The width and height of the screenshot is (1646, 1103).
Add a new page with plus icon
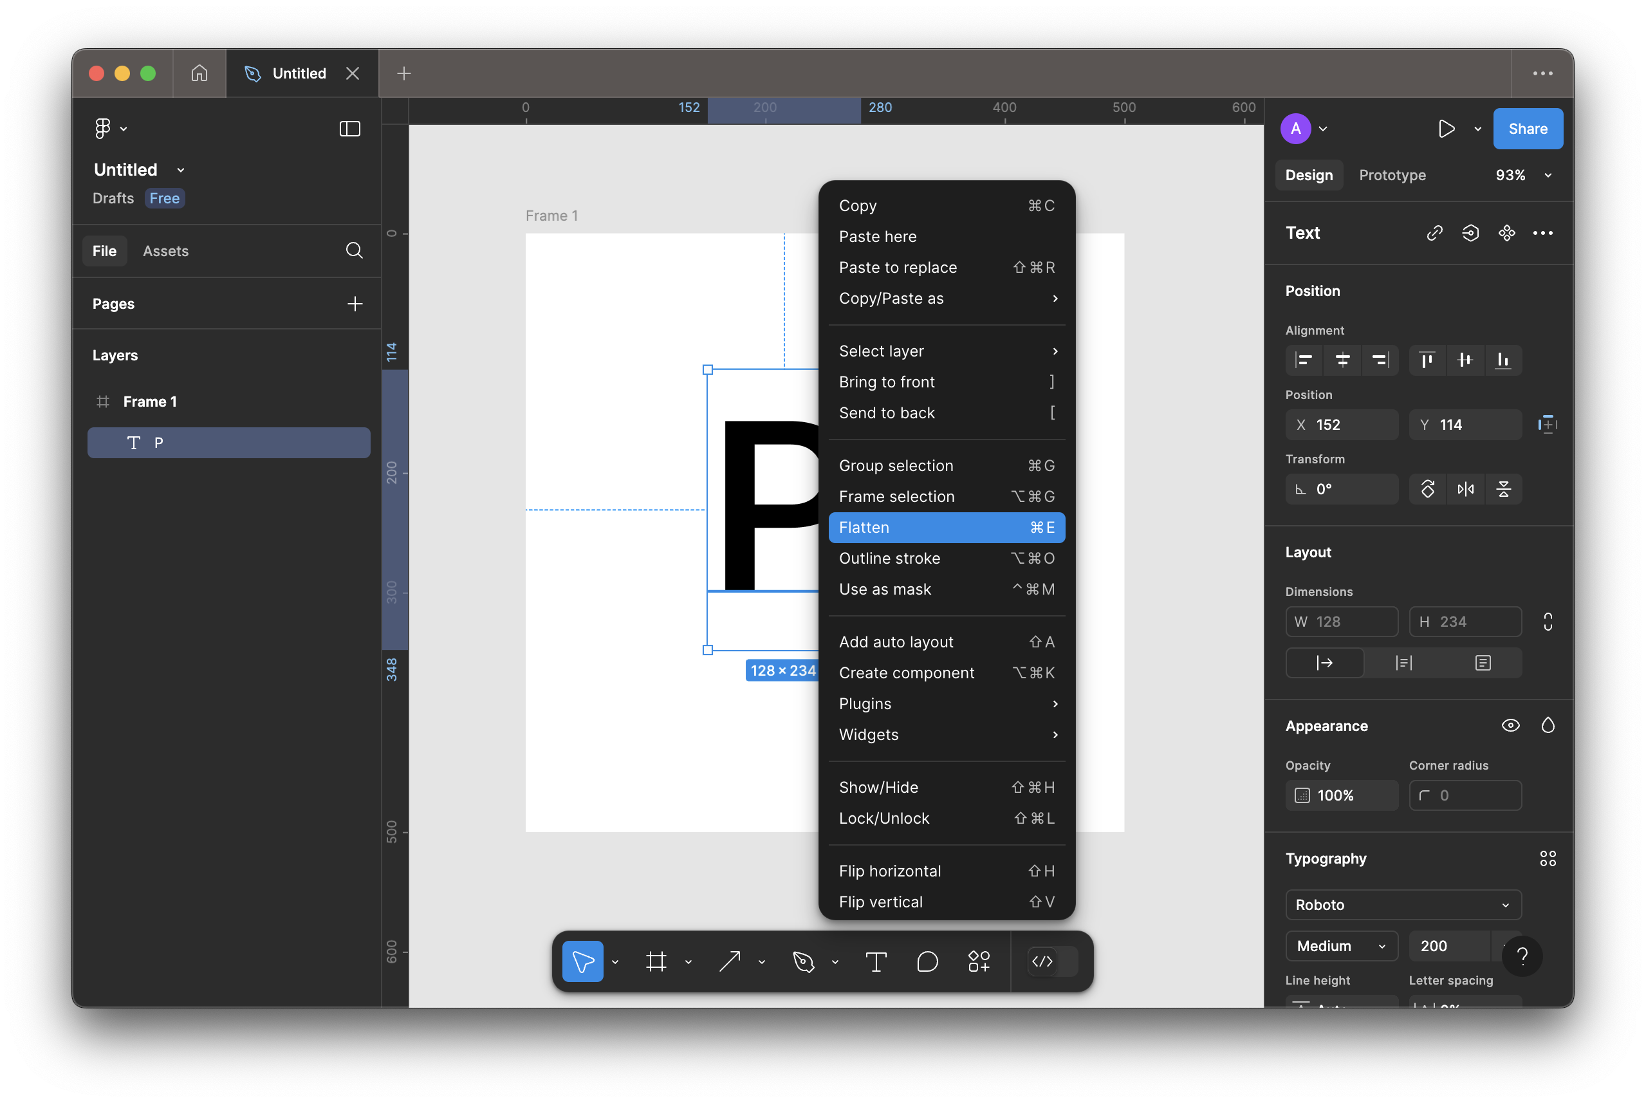355,303
